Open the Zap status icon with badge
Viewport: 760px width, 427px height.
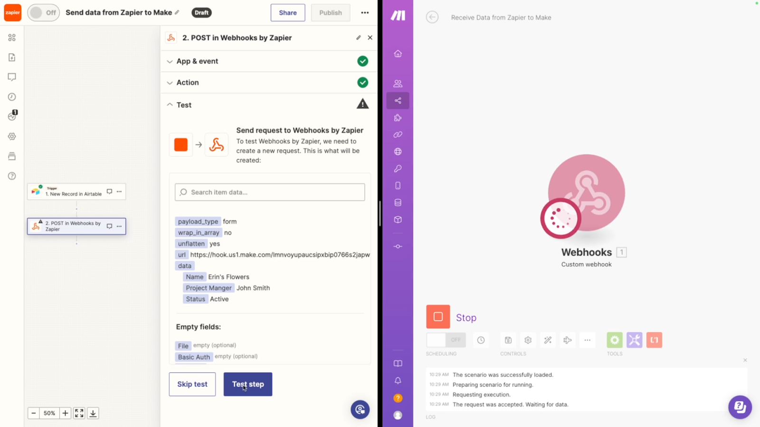(x=12, y=116)
